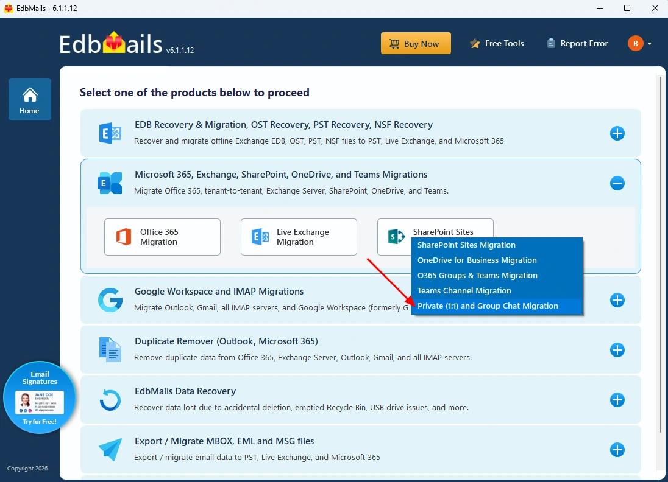The width and height of the screenshot is (668, 482).
Task: Select SharePoint Sites Migration menu item
Action: (x=497, y=245)
